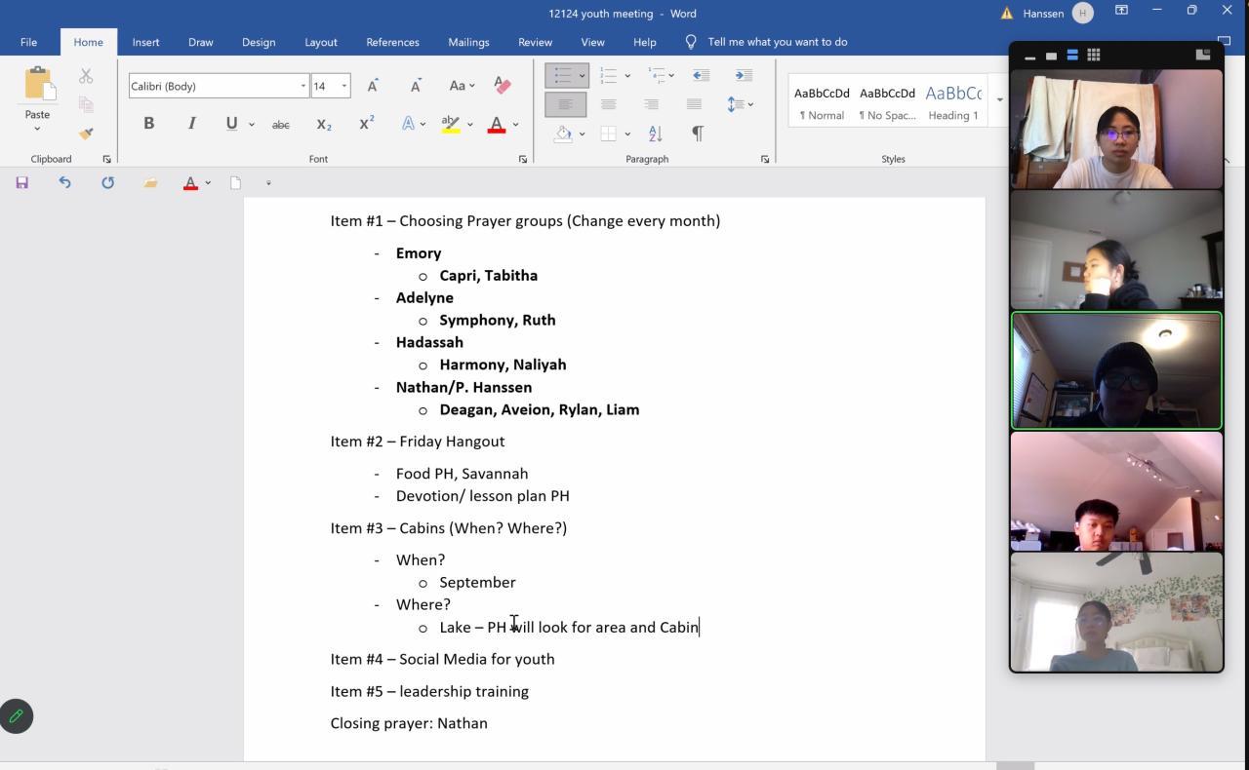Toggle justify alignment
The width and height of the screenshot is (1249, 770).
(694, 104)
